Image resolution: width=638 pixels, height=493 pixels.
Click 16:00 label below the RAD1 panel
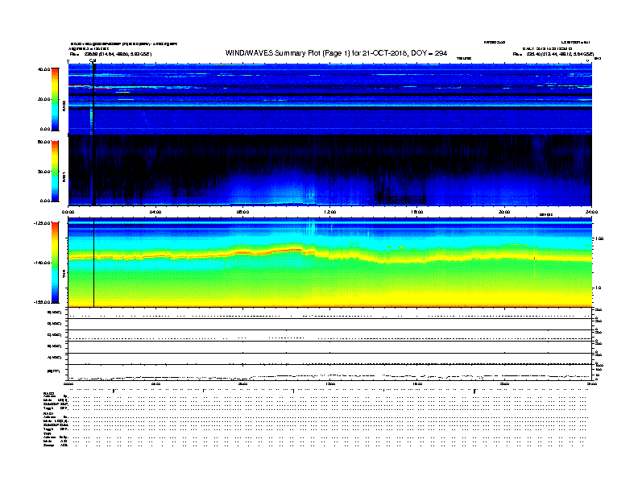[x=417, y=212]
